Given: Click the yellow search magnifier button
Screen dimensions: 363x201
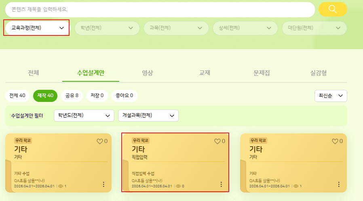Looking at the screenshot, I should click(x=333, y=9).
